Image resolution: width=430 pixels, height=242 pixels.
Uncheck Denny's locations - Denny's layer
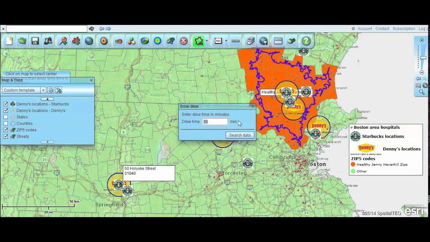(6, 111)
